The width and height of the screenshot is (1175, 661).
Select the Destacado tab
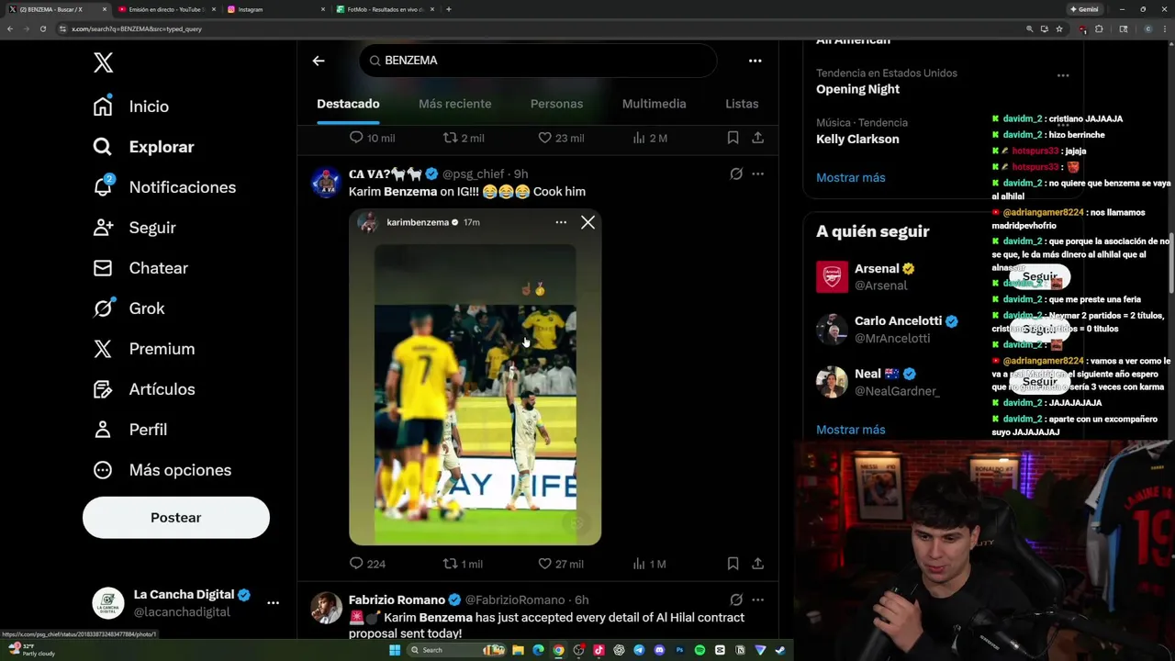pos(348,104)
